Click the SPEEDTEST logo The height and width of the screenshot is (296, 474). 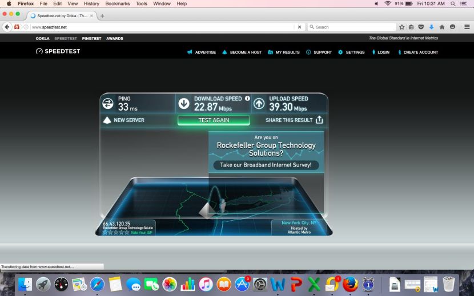tap(58, 51)
